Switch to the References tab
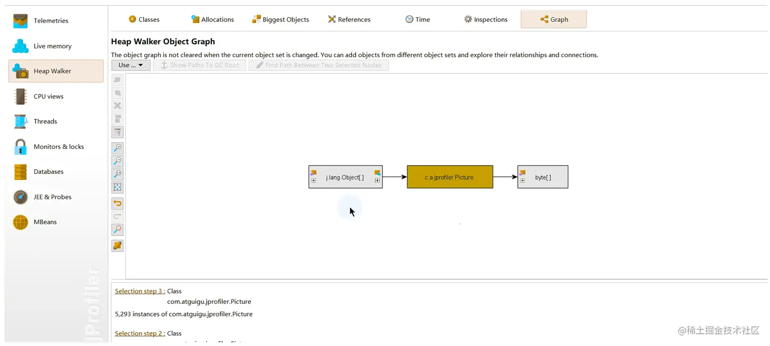The width and height of the screenshot is (770, 346). tap(349, 19)
